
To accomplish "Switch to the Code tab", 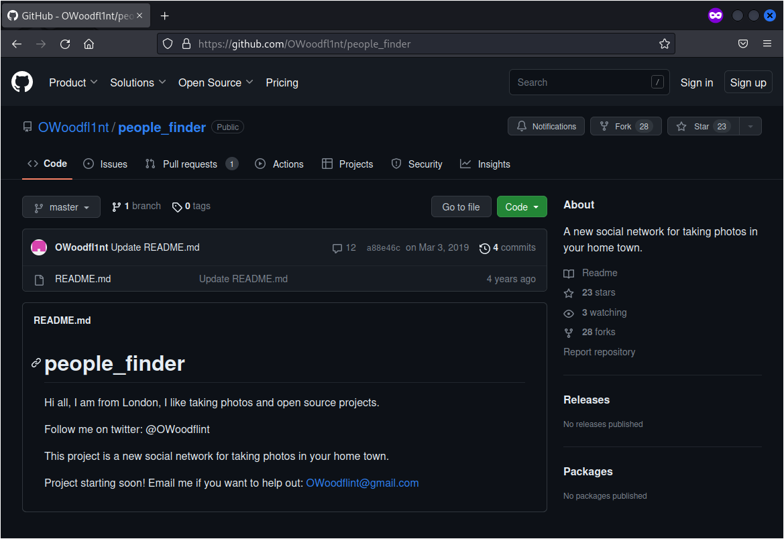I will point(46,164).
